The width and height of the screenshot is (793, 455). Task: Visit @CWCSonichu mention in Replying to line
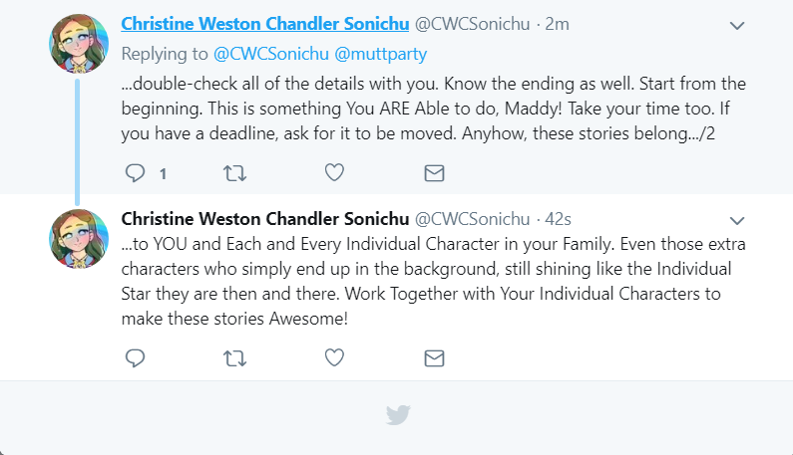click(271, 54)
